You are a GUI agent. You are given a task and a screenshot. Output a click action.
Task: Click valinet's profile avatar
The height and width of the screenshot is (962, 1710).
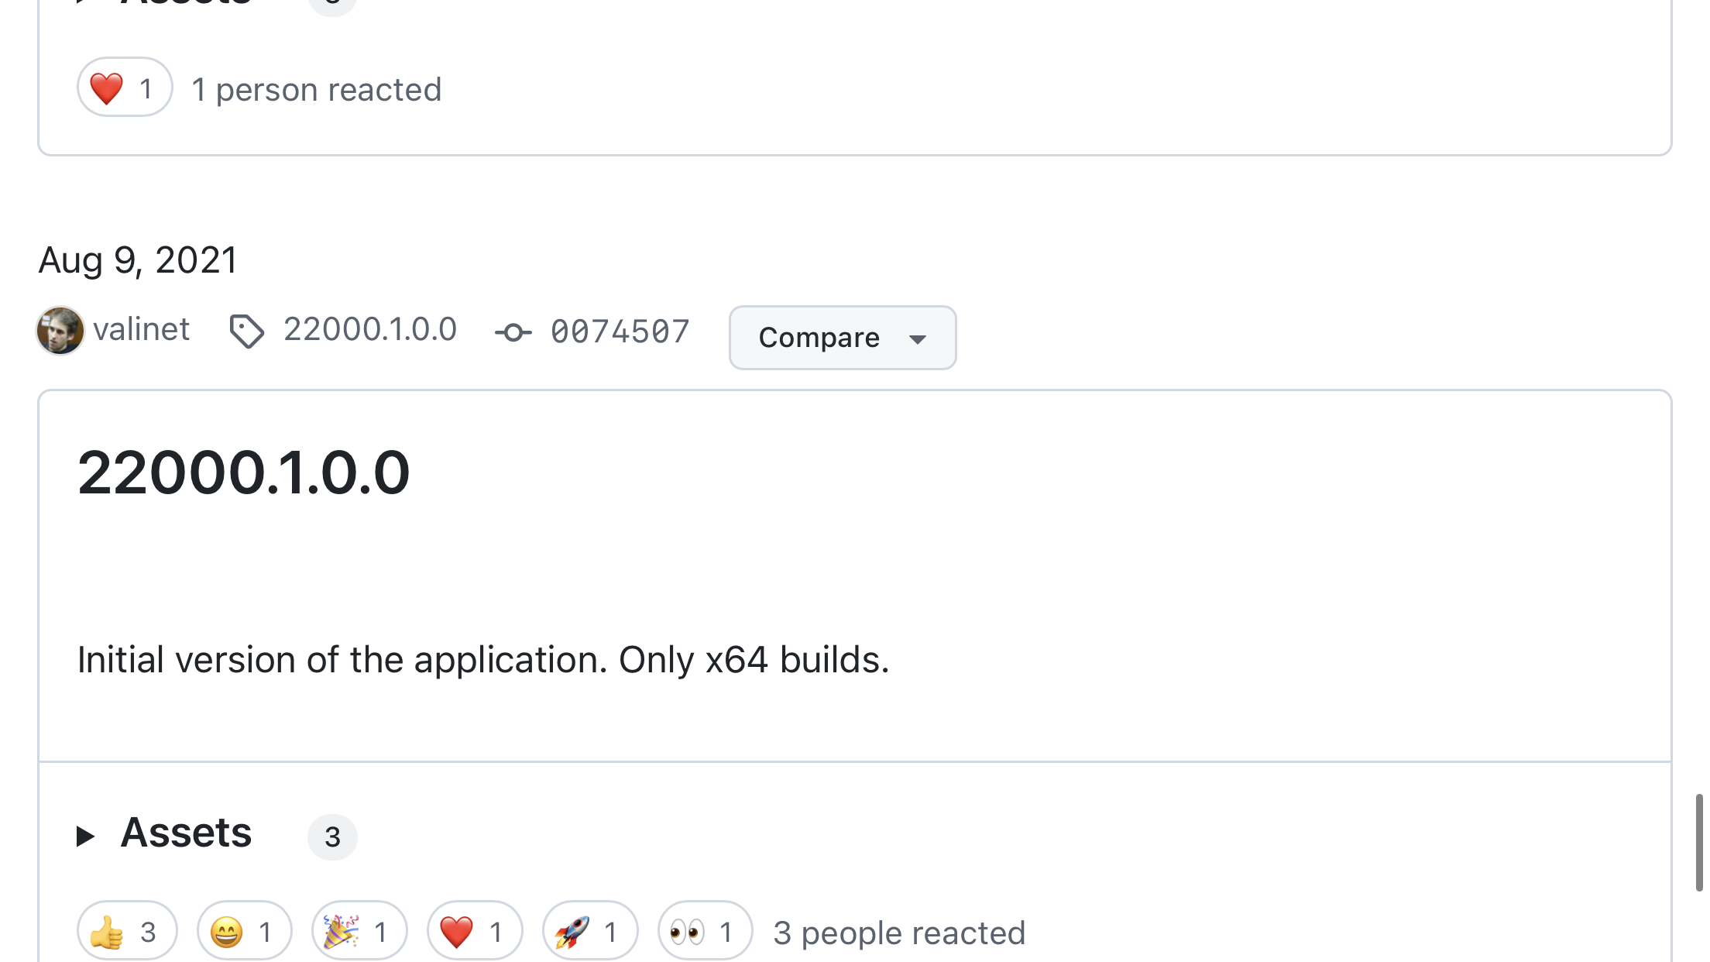60,331
